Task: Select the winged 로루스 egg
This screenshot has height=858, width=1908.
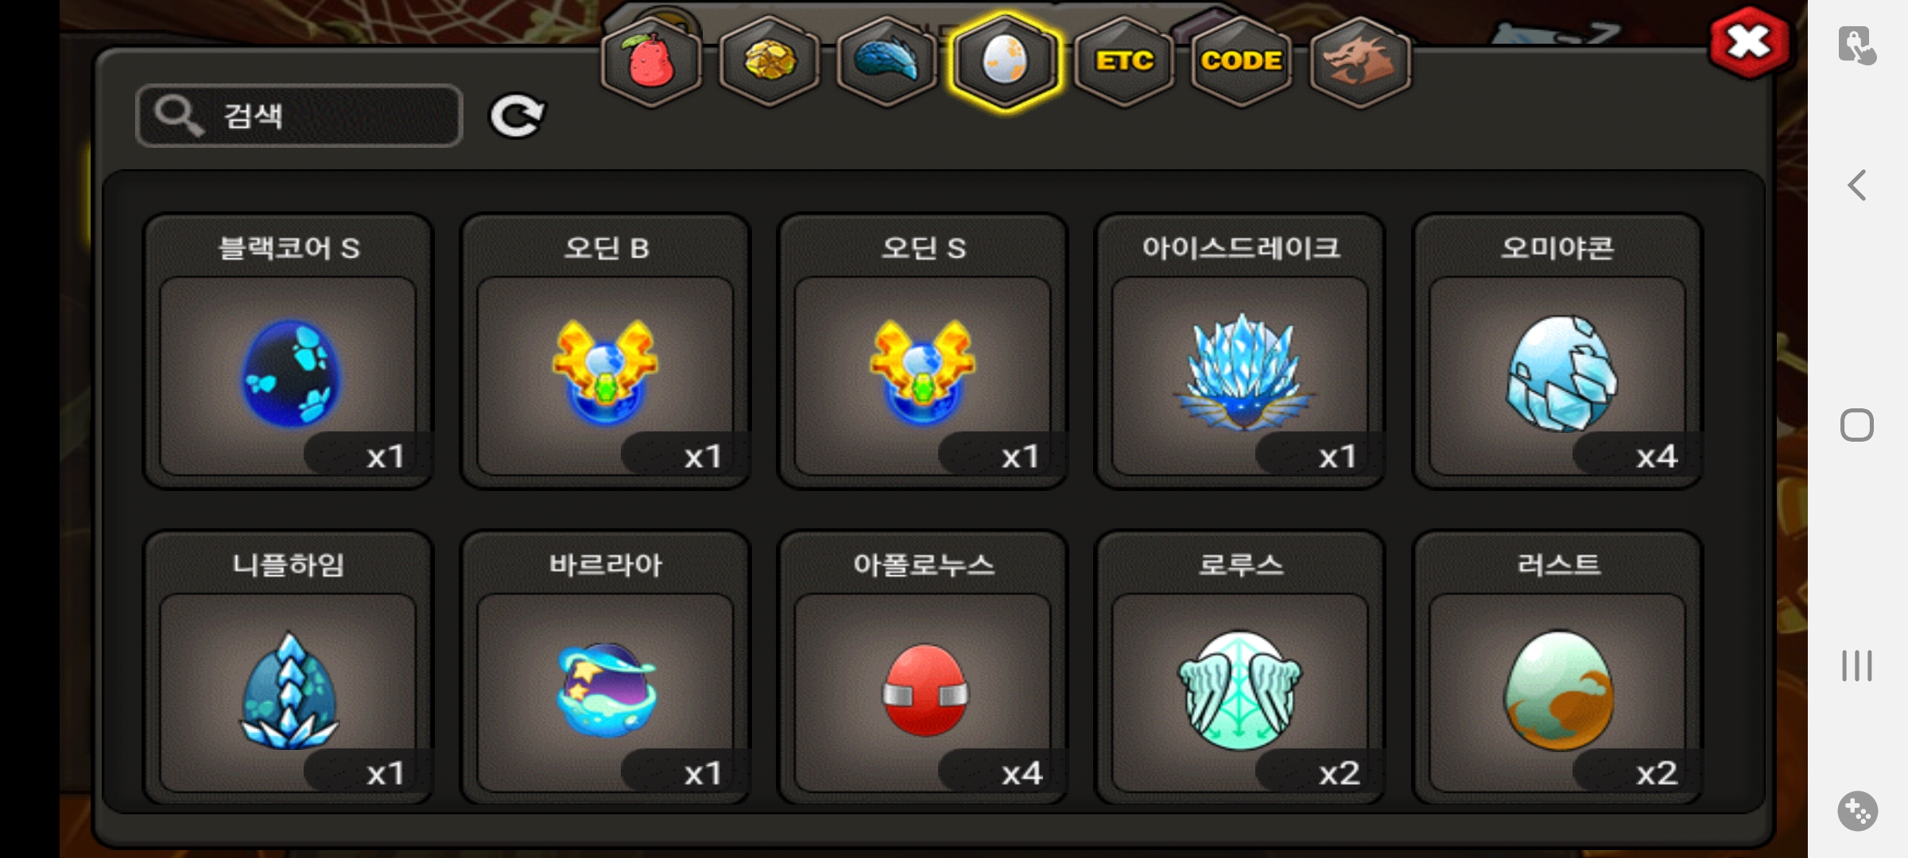Action: (1240, 667)
